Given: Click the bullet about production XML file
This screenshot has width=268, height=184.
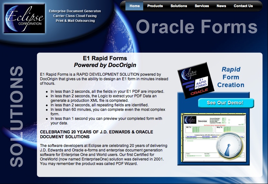Looking at the screenshot, I should 104,98.
